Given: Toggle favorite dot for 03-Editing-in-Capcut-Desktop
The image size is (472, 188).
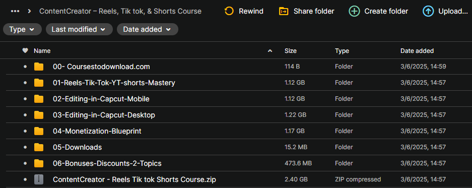Looking at the screenshot, I should 25,115.
